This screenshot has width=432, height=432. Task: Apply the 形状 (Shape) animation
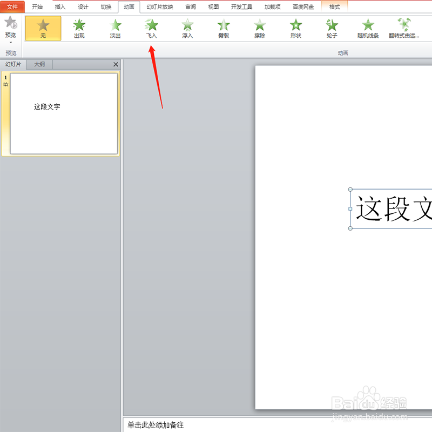(295, 29)
